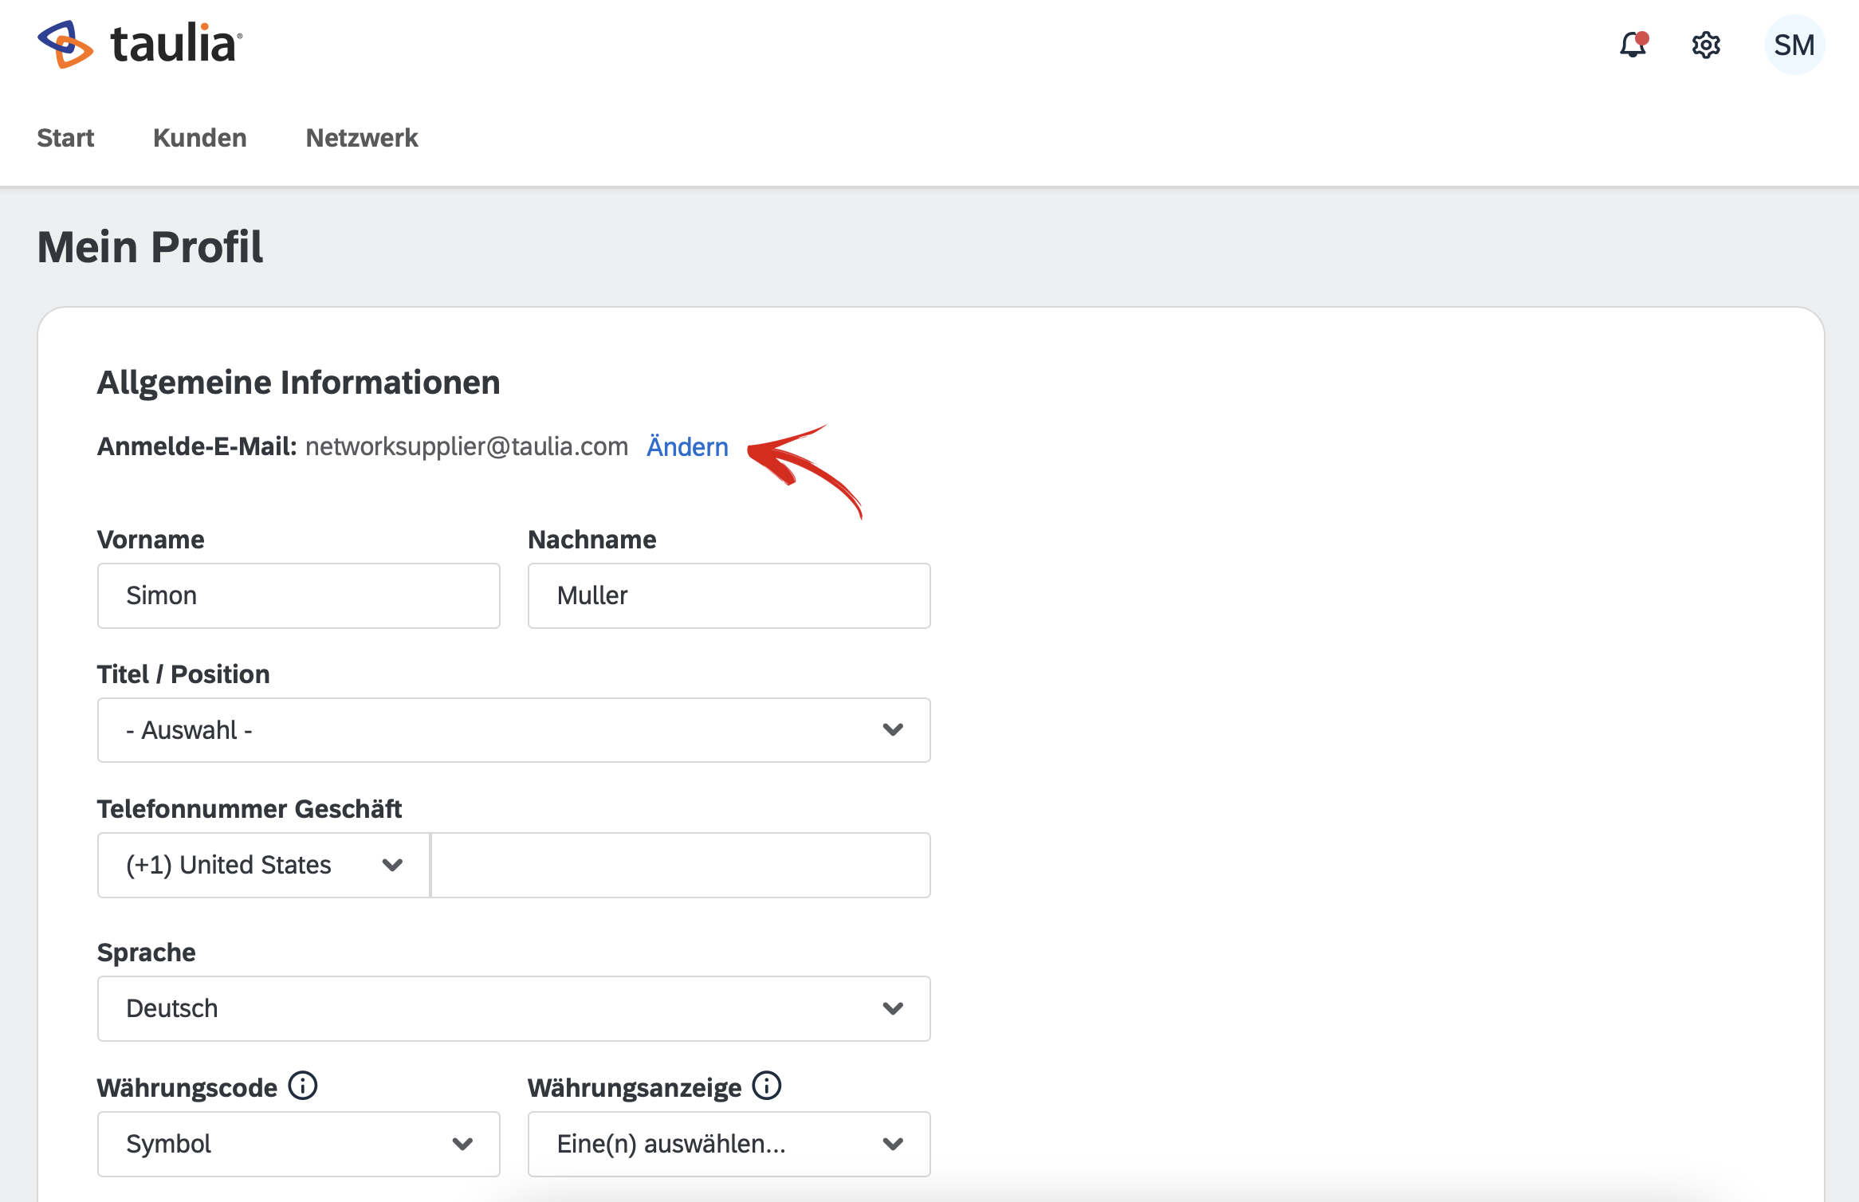Open the notifications bell icon

(x=1633, y=45)
